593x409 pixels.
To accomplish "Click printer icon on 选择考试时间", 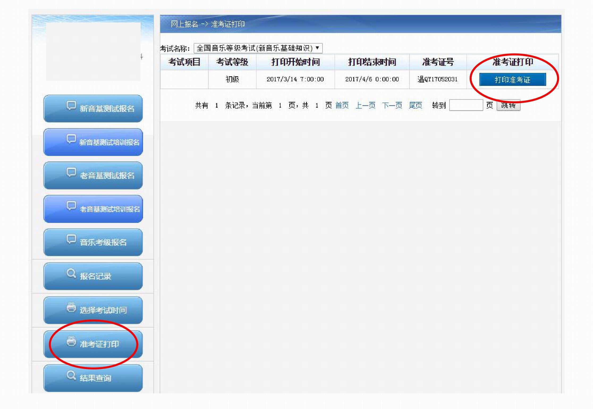I will click(x=71, y=307).
